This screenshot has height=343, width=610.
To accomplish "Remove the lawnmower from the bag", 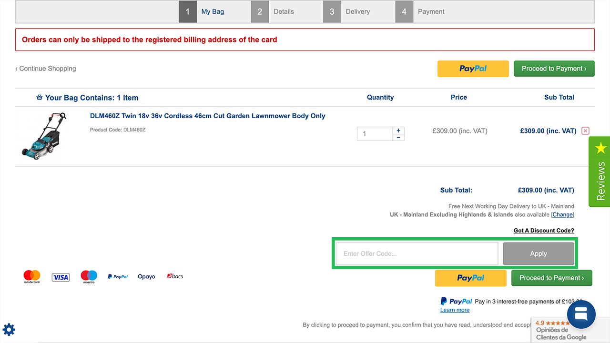I will pos(585,131).
